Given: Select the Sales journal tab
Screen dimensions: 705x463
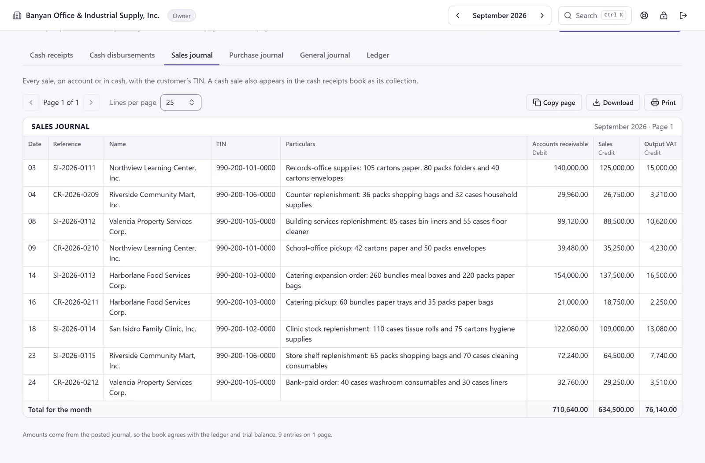Looking at the screenshot, I should (x=192, y=55).
